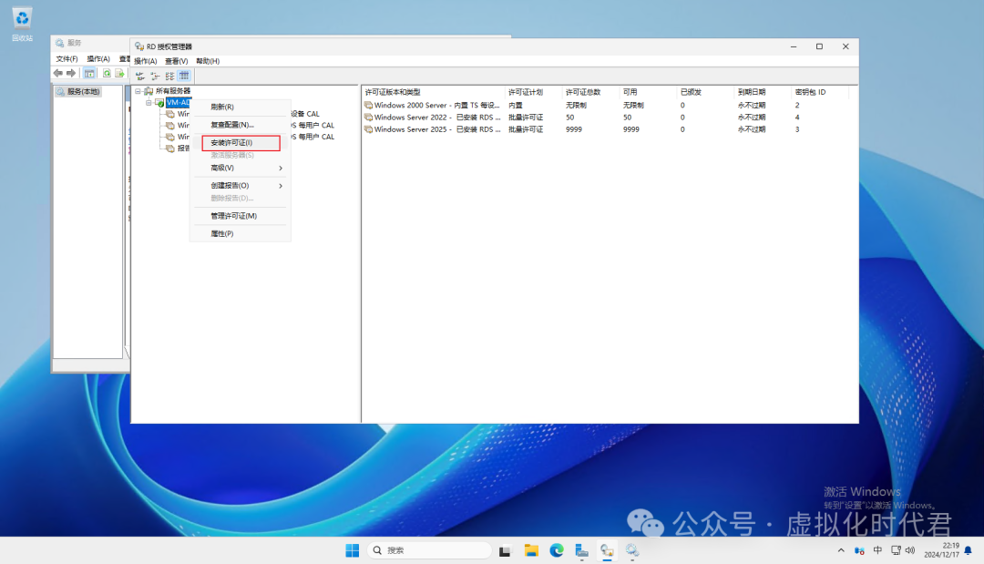Open Microsoft Edge from the taskbar

[556, 550]
